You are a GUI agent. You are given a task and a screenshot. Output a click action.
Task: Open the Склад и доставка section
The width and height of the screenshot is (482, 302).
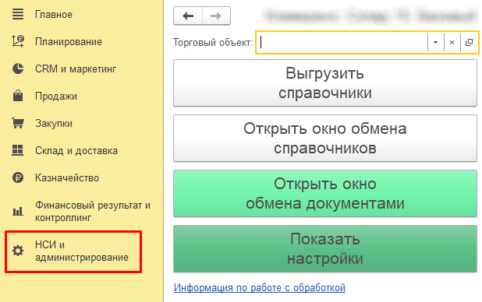coord(76,151)
